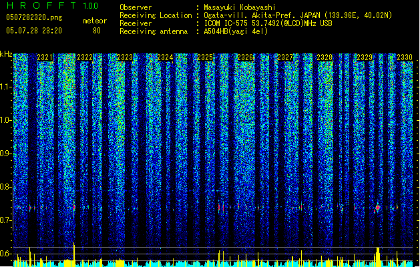Click the 2326 time marker
This screenshot has height=267, width=420.
245,57
